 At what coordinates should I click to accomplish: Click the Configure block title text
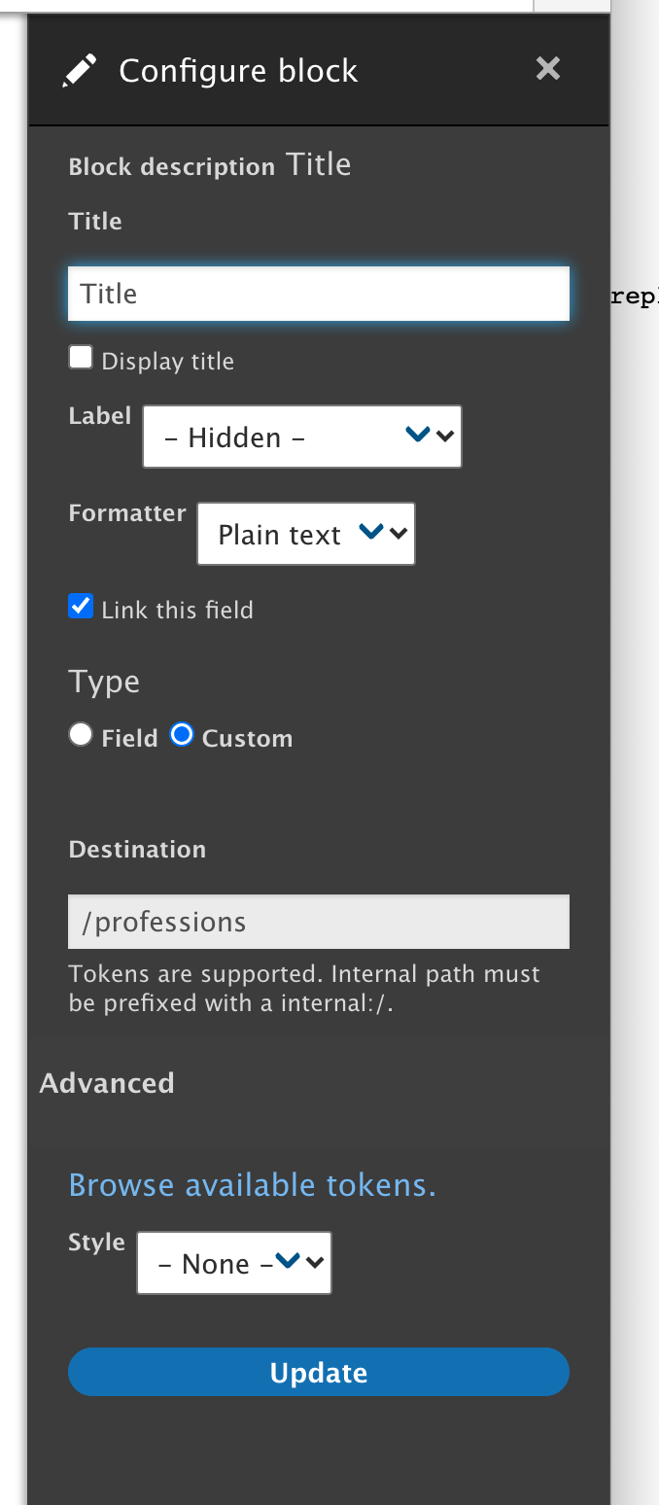tap(237, 69)
